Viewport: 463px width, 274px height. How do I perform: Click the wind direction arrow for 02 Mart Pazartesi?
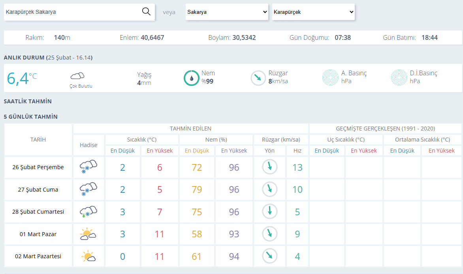(269, 256)
